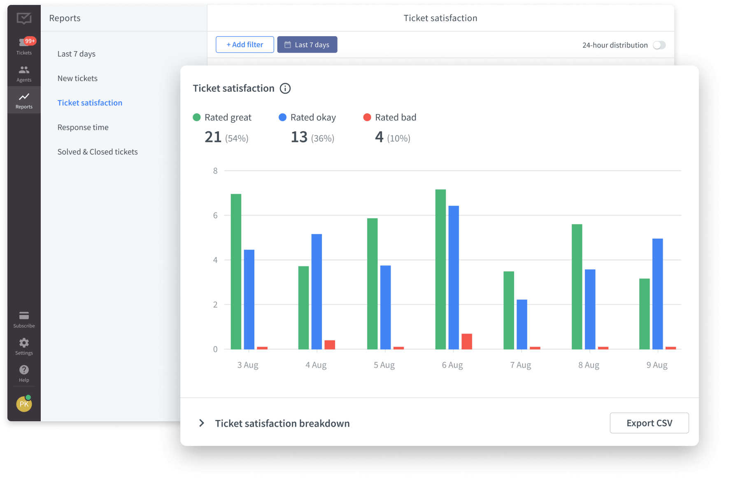Image resolution: width=731 pixels, height=483 pixels.
Task: Open the Solved & Closed tickets report
Action: [97, 152]
